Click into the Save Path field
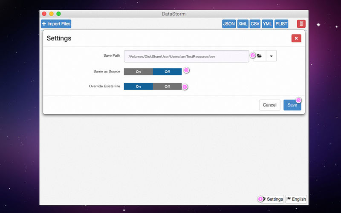 [x=186, y=56]
